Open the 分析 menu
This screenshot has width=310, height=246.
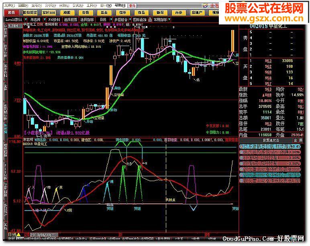[x=51, y=5]
